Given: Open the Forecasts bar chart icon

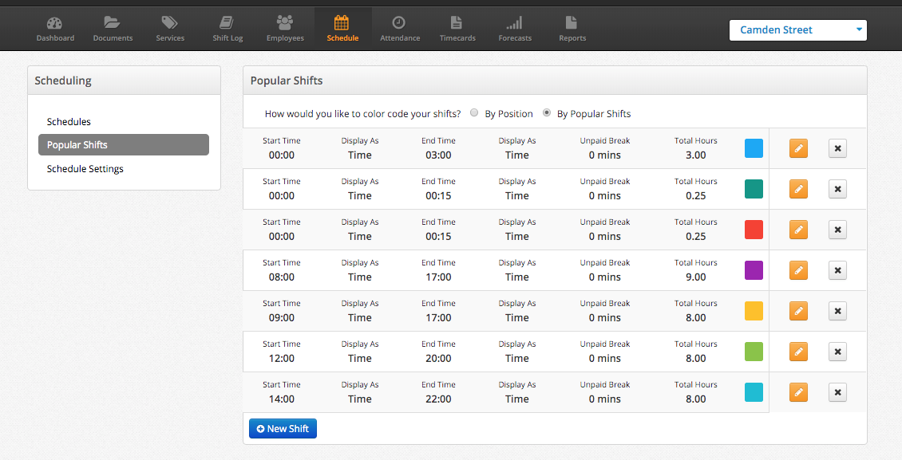Looking at the screenshot, I should [x=514, y=23].
